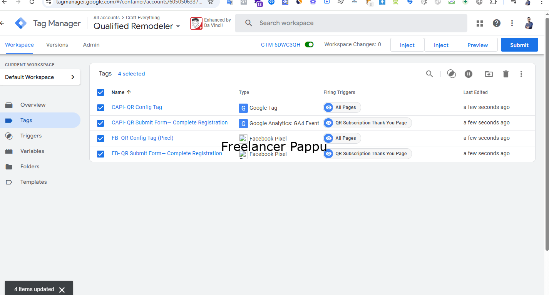Open the CAPI- QR Config Tag link
Screen dimensions: 549x295
[x=137, y=107]
